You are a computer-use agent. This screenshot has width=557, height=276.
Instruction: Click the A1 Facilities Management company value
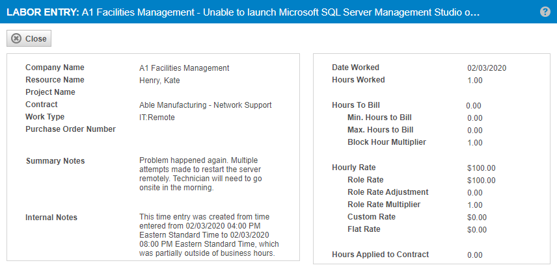[x=184, y=68]
